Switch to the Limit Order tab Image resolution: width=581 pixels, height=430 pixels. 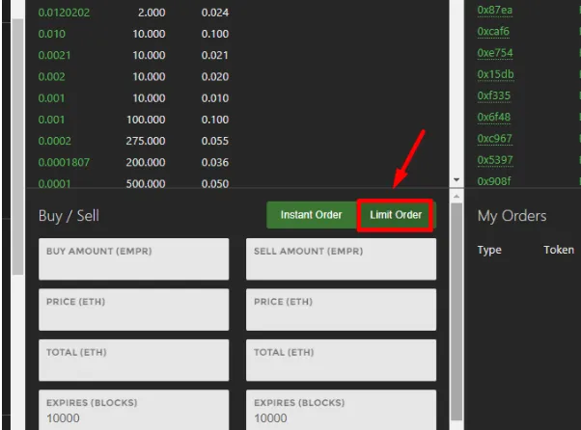396,215
